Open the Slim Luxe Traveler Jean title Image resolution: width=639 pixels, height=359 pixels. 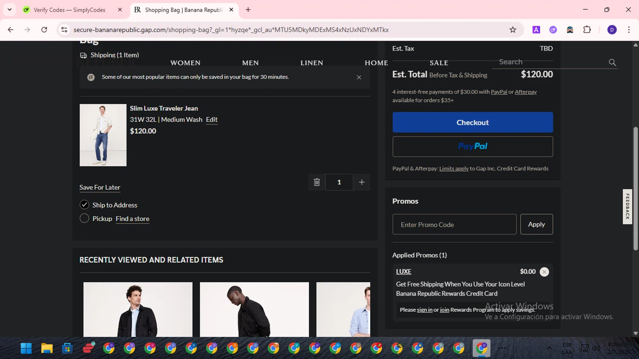point(164,108)
